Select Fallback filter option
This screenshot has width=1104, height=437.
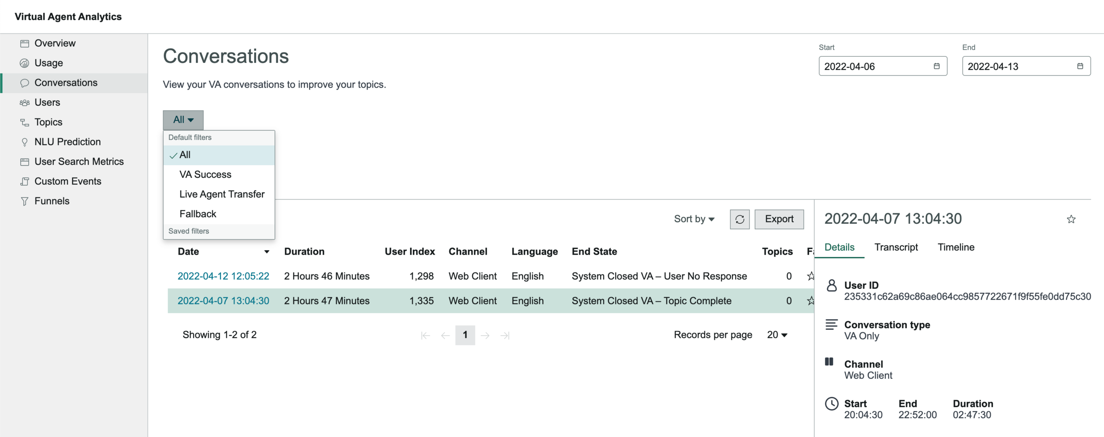tap(219, 214)
